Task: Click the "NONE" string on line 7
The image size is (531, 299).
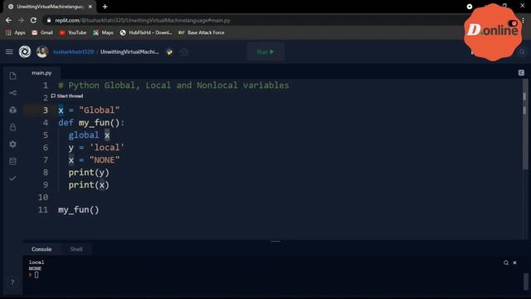Action: [105, 160]
